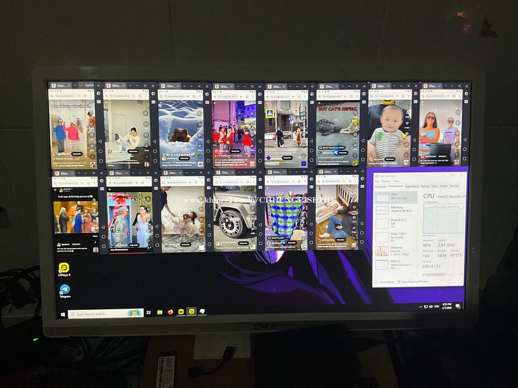The width and height of the screenshot is (518, 388).
Task: Open LDPlayer9 desktop shortcut
Action: pos(64,268)
